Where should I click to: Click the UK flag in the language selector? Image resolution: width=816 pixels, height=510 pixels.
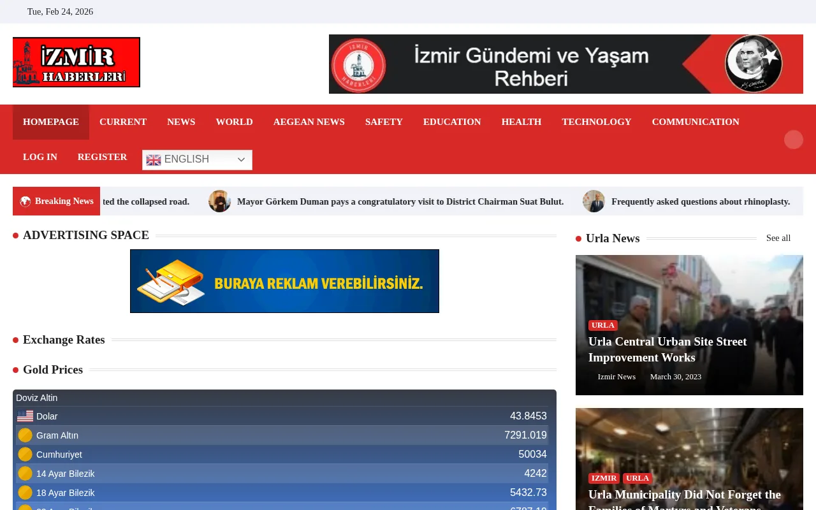point(153,160)
